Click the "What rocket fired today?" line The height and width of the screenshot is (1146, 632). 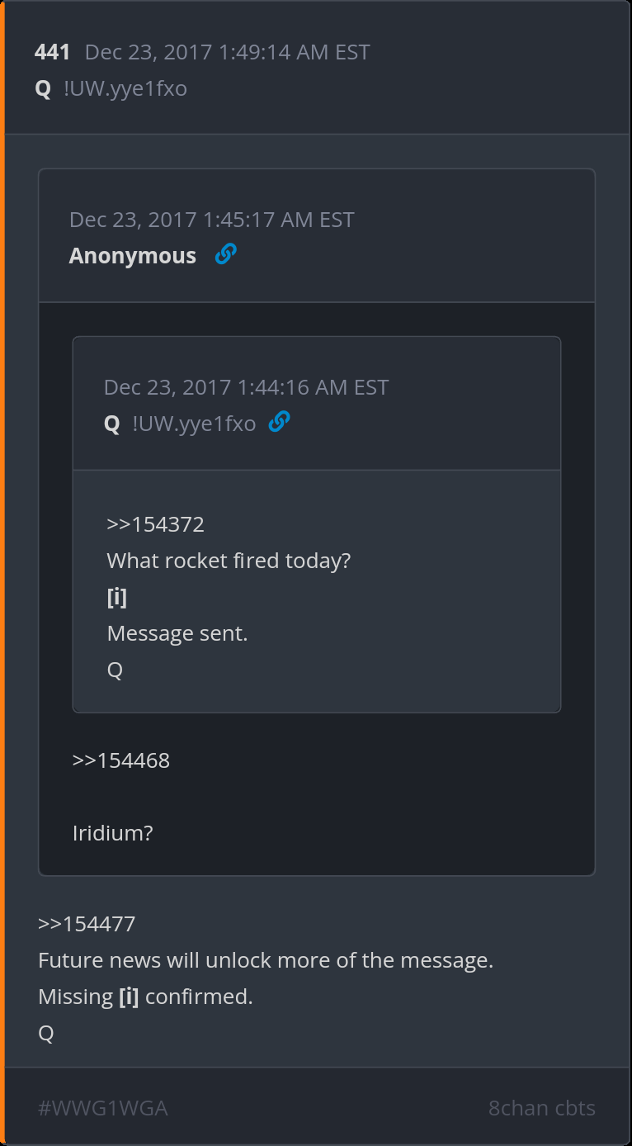[229, 561]
